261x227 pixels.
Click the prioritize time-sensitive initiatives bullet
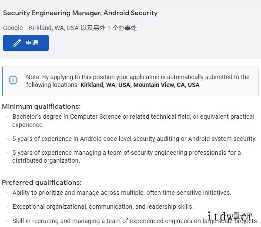[x=122, y=193]
